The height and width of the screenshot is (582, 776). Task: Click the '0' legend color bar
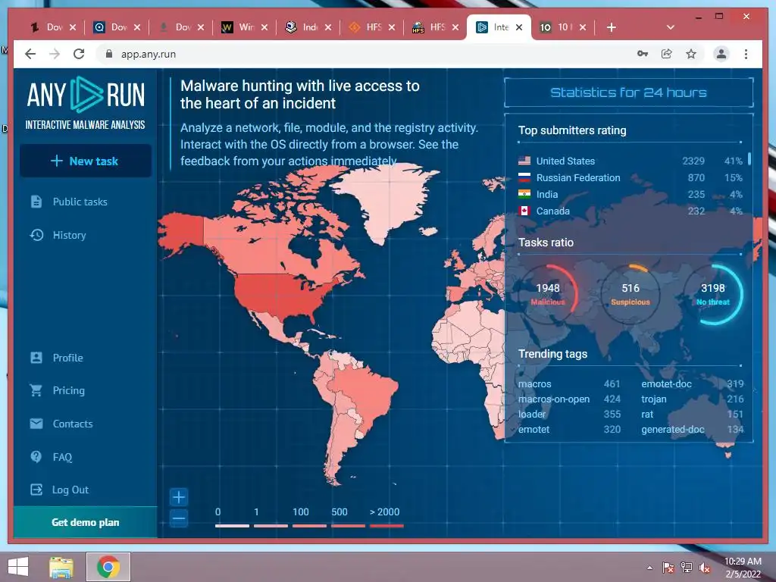(232, 526)
